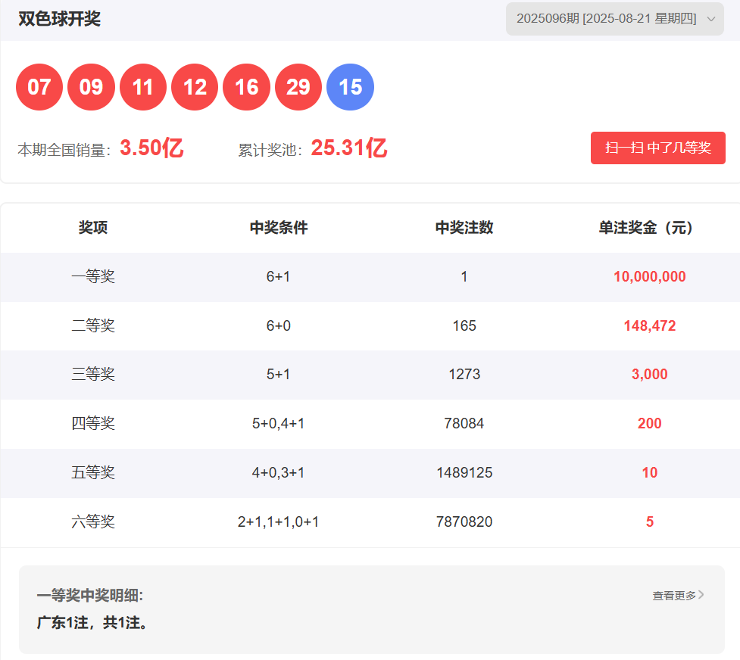Click the dropdown arrow beside the draw date

click(710, 19)
